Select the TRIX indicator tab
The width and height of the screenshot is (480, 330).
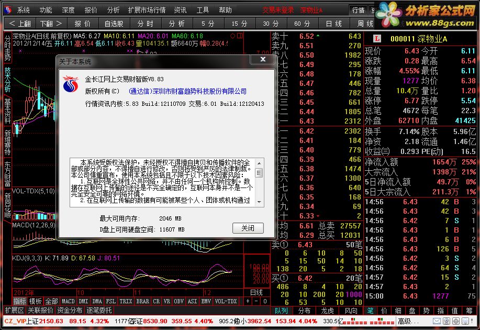126,301
